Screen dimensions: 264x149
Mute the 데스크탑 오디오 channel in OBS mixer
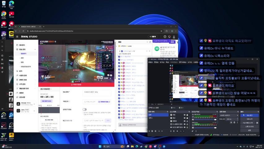(x=193, y=120)
